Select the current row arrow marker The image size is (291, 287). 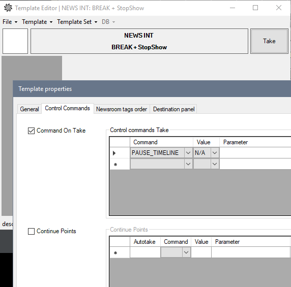coord(114,153)
